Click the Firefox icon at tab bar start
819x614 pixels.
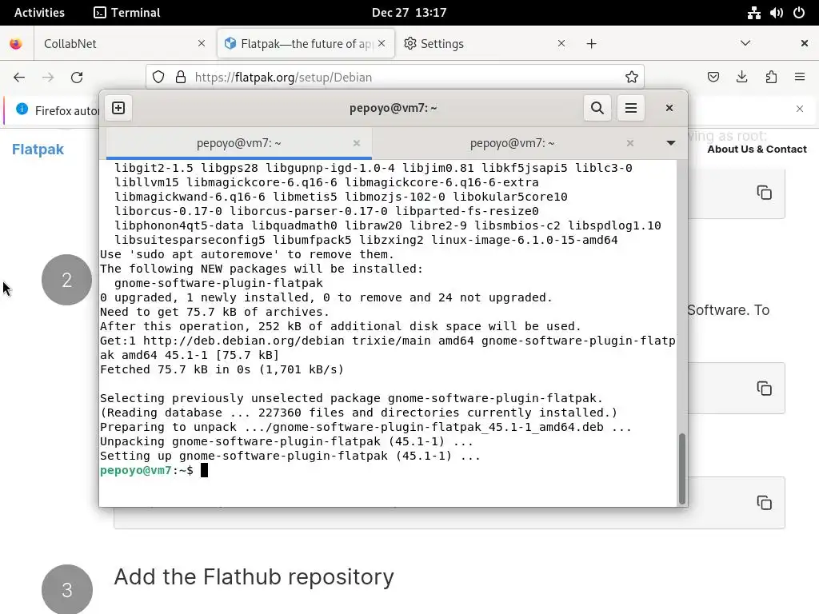point(16,44)
